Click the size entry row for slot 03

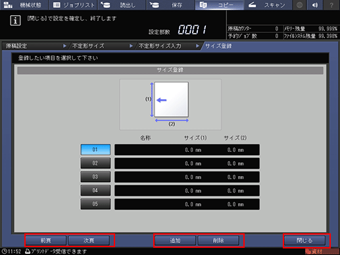tap(187, 177)
